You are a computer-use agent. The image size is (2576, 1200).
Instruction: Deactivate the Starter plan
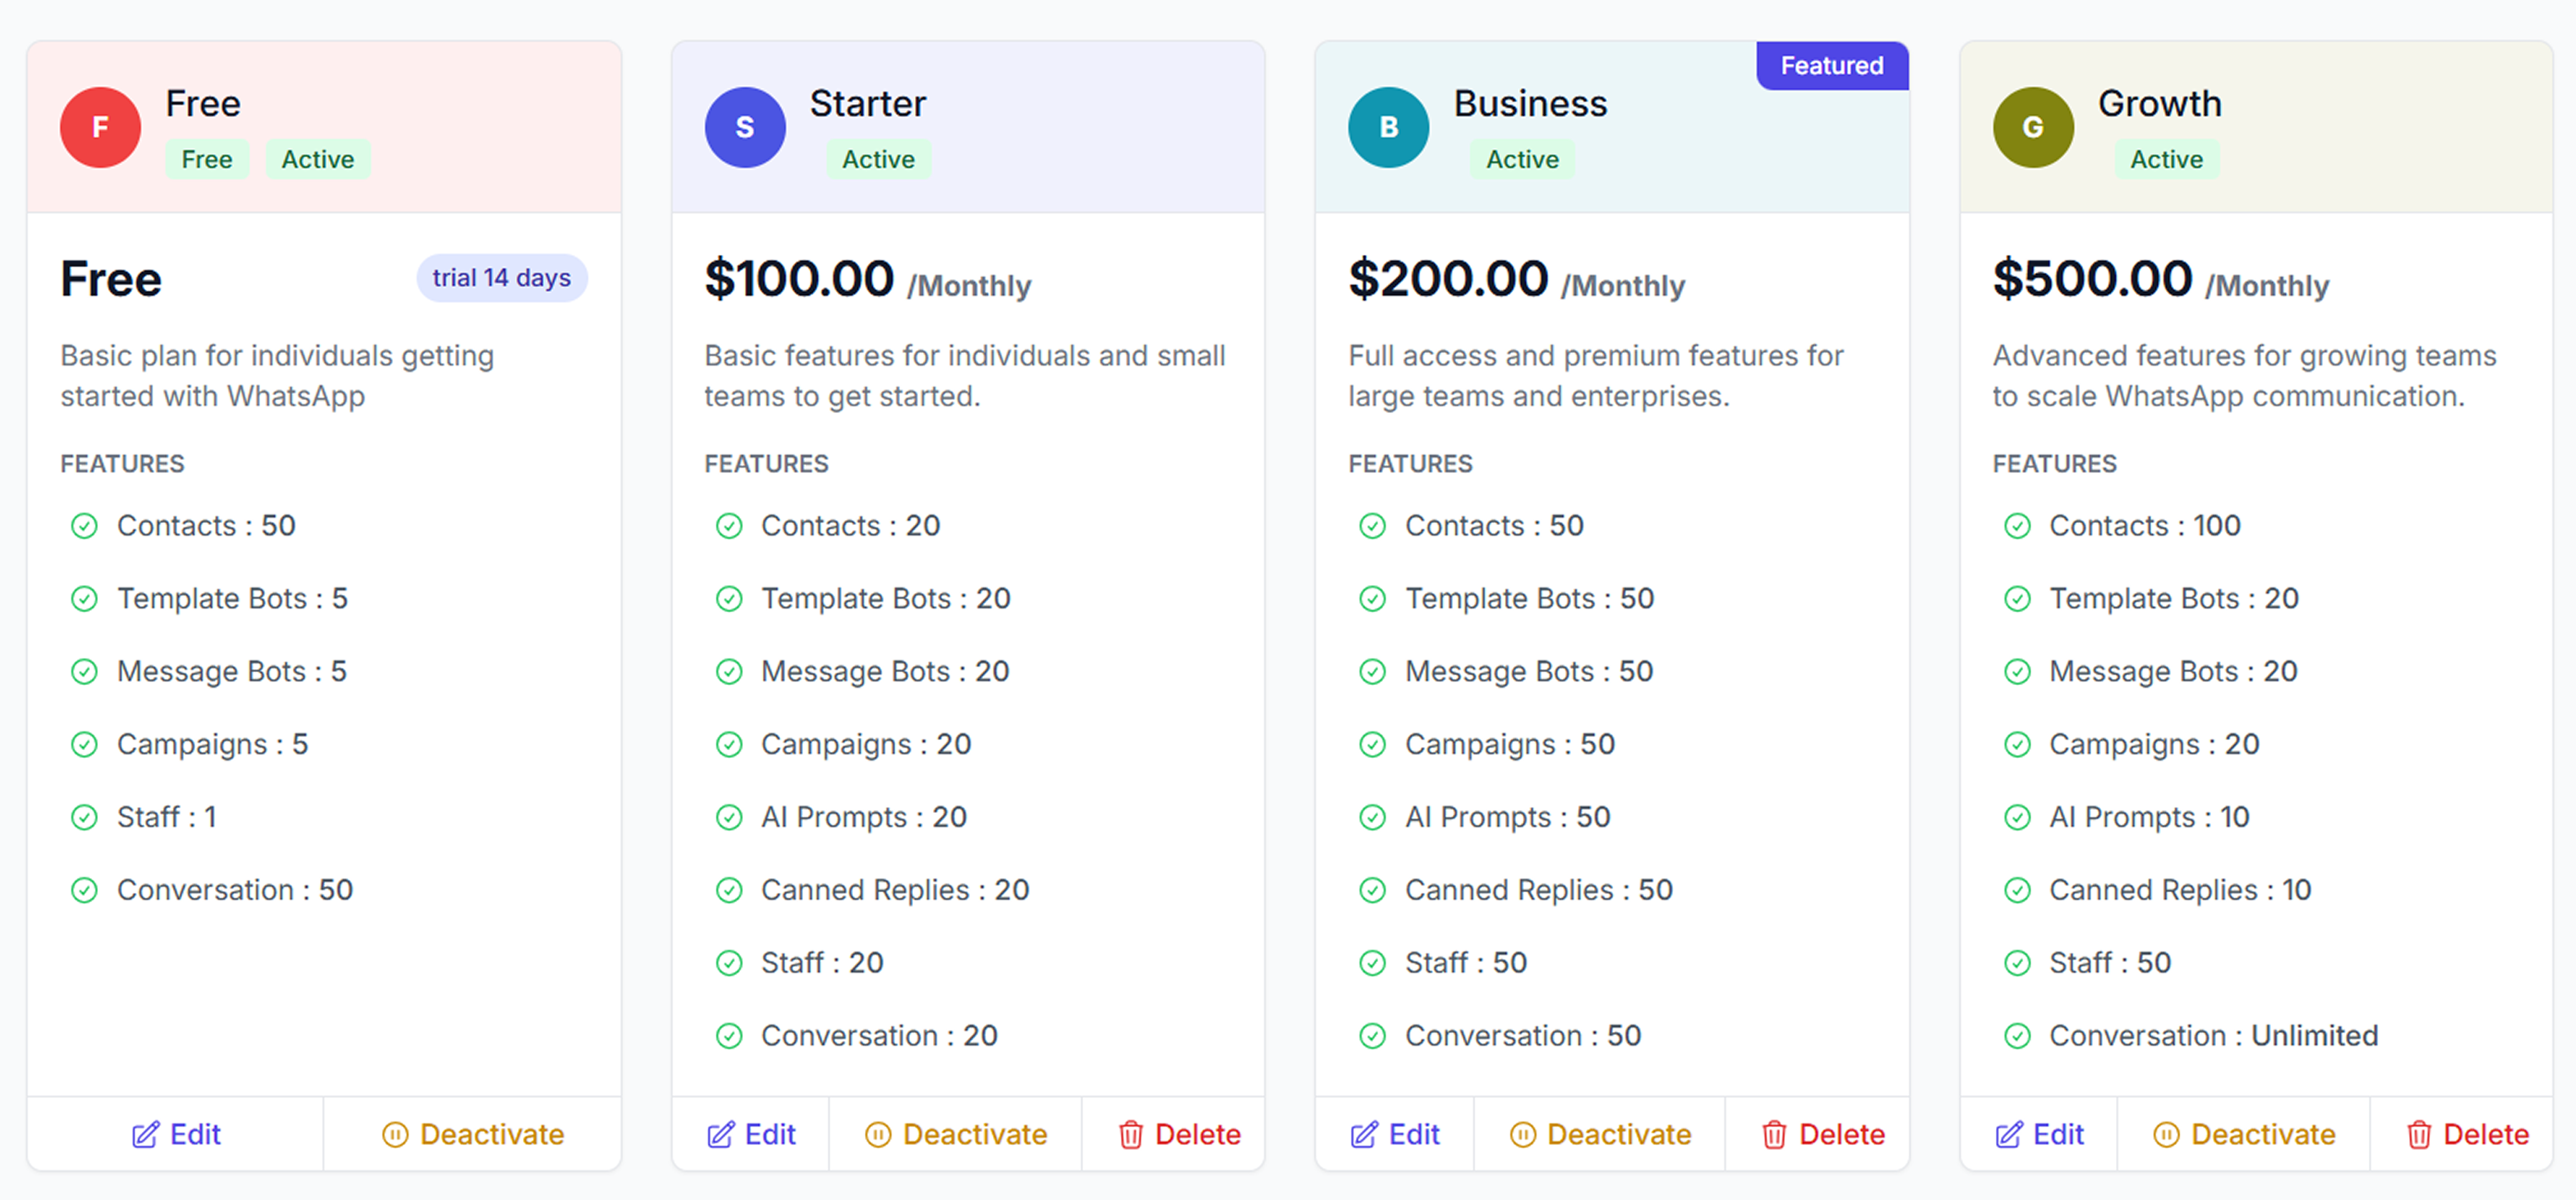[955, 1134]
